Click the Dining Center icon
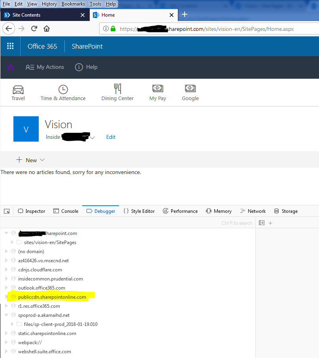This screenshot has height=358, width=319. tap(117, 89)
